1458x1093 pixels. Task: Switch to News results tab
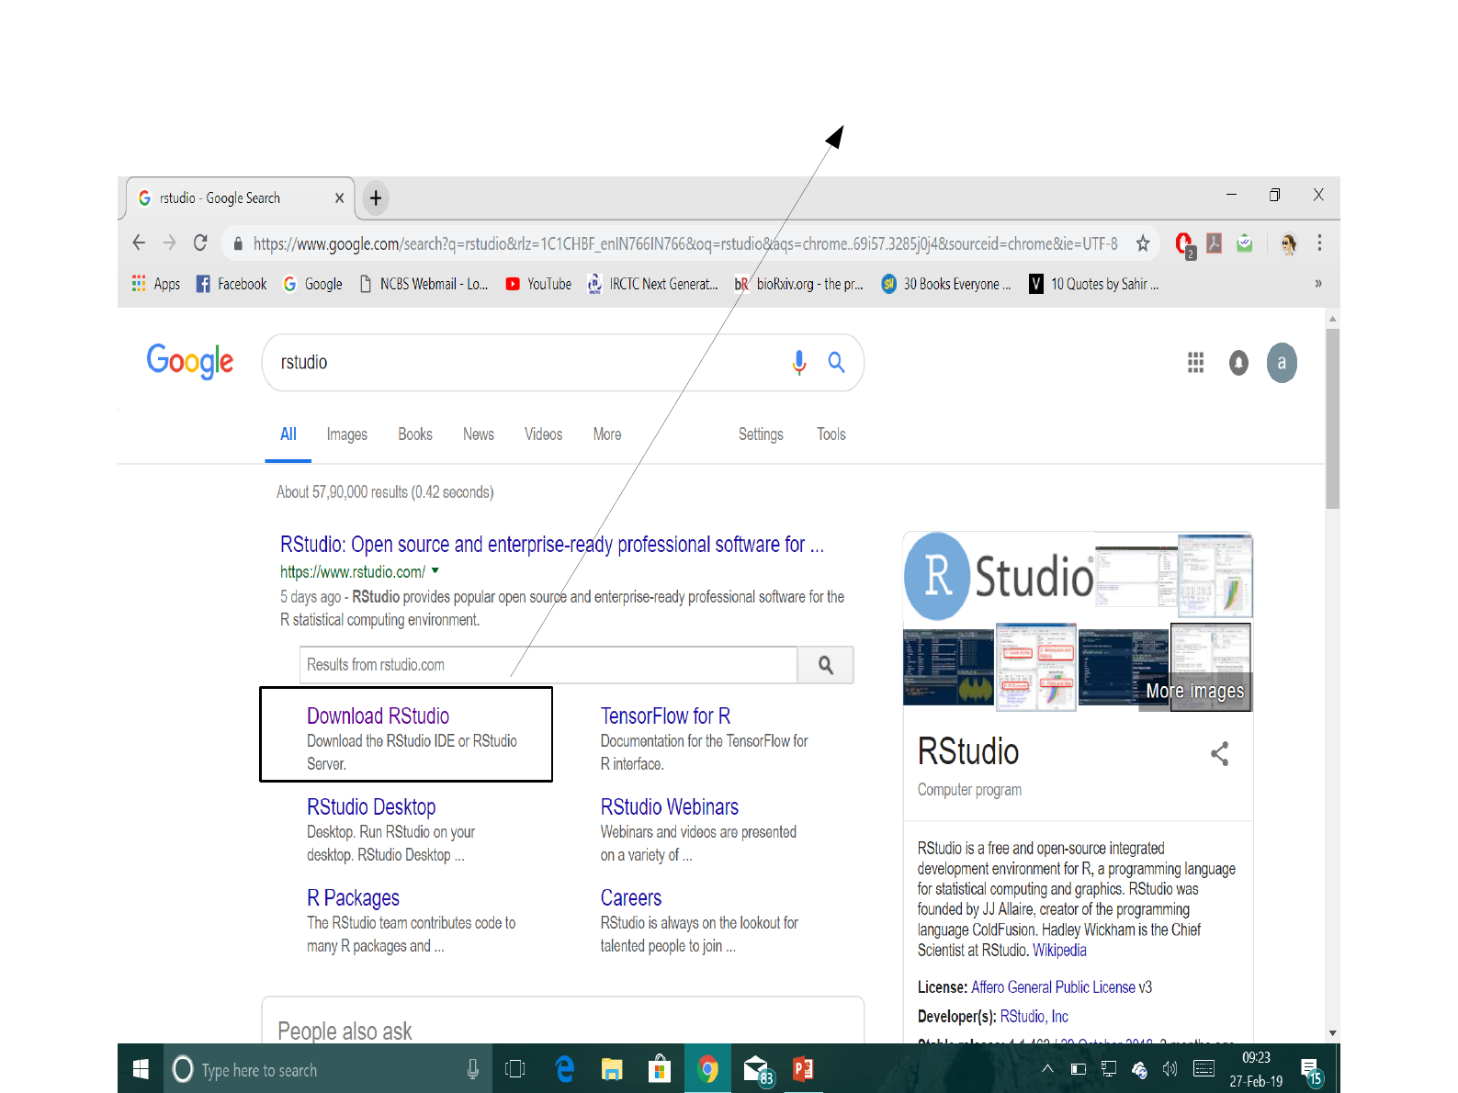[x=479, y=434]
